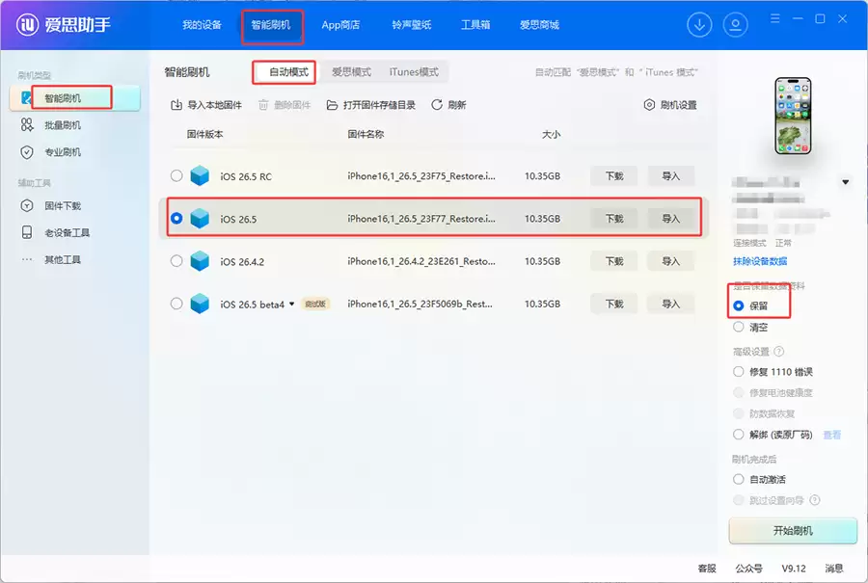
Task: Click the iPhone device thumbnail image
Action: pyautogui.click(x=793, y=116)
